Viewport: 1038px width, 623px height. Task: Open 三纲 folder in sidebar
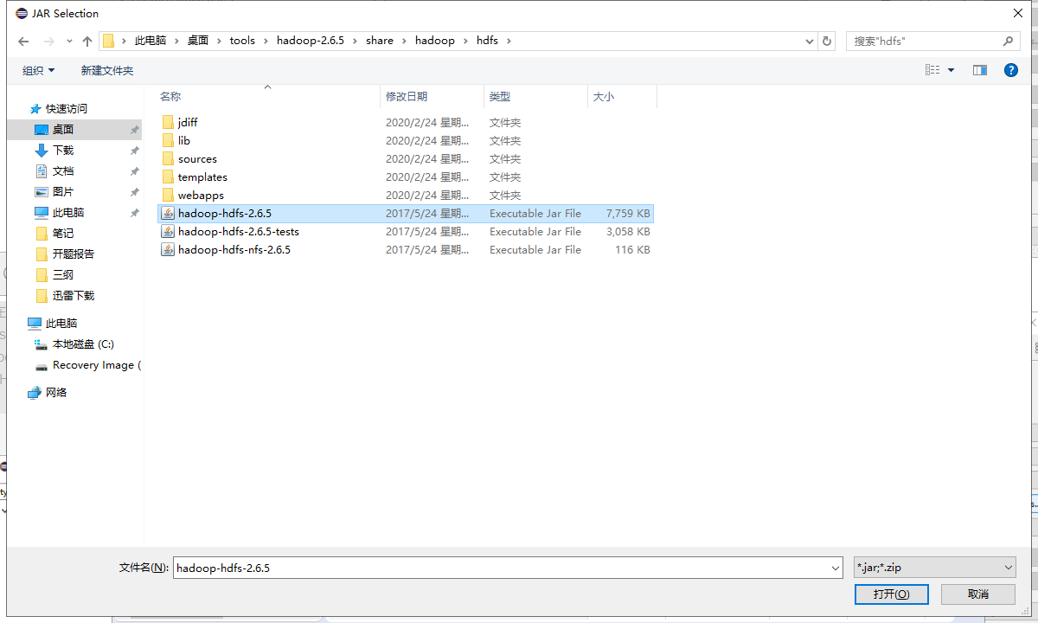pyautogui.click(x=63, y=274)
